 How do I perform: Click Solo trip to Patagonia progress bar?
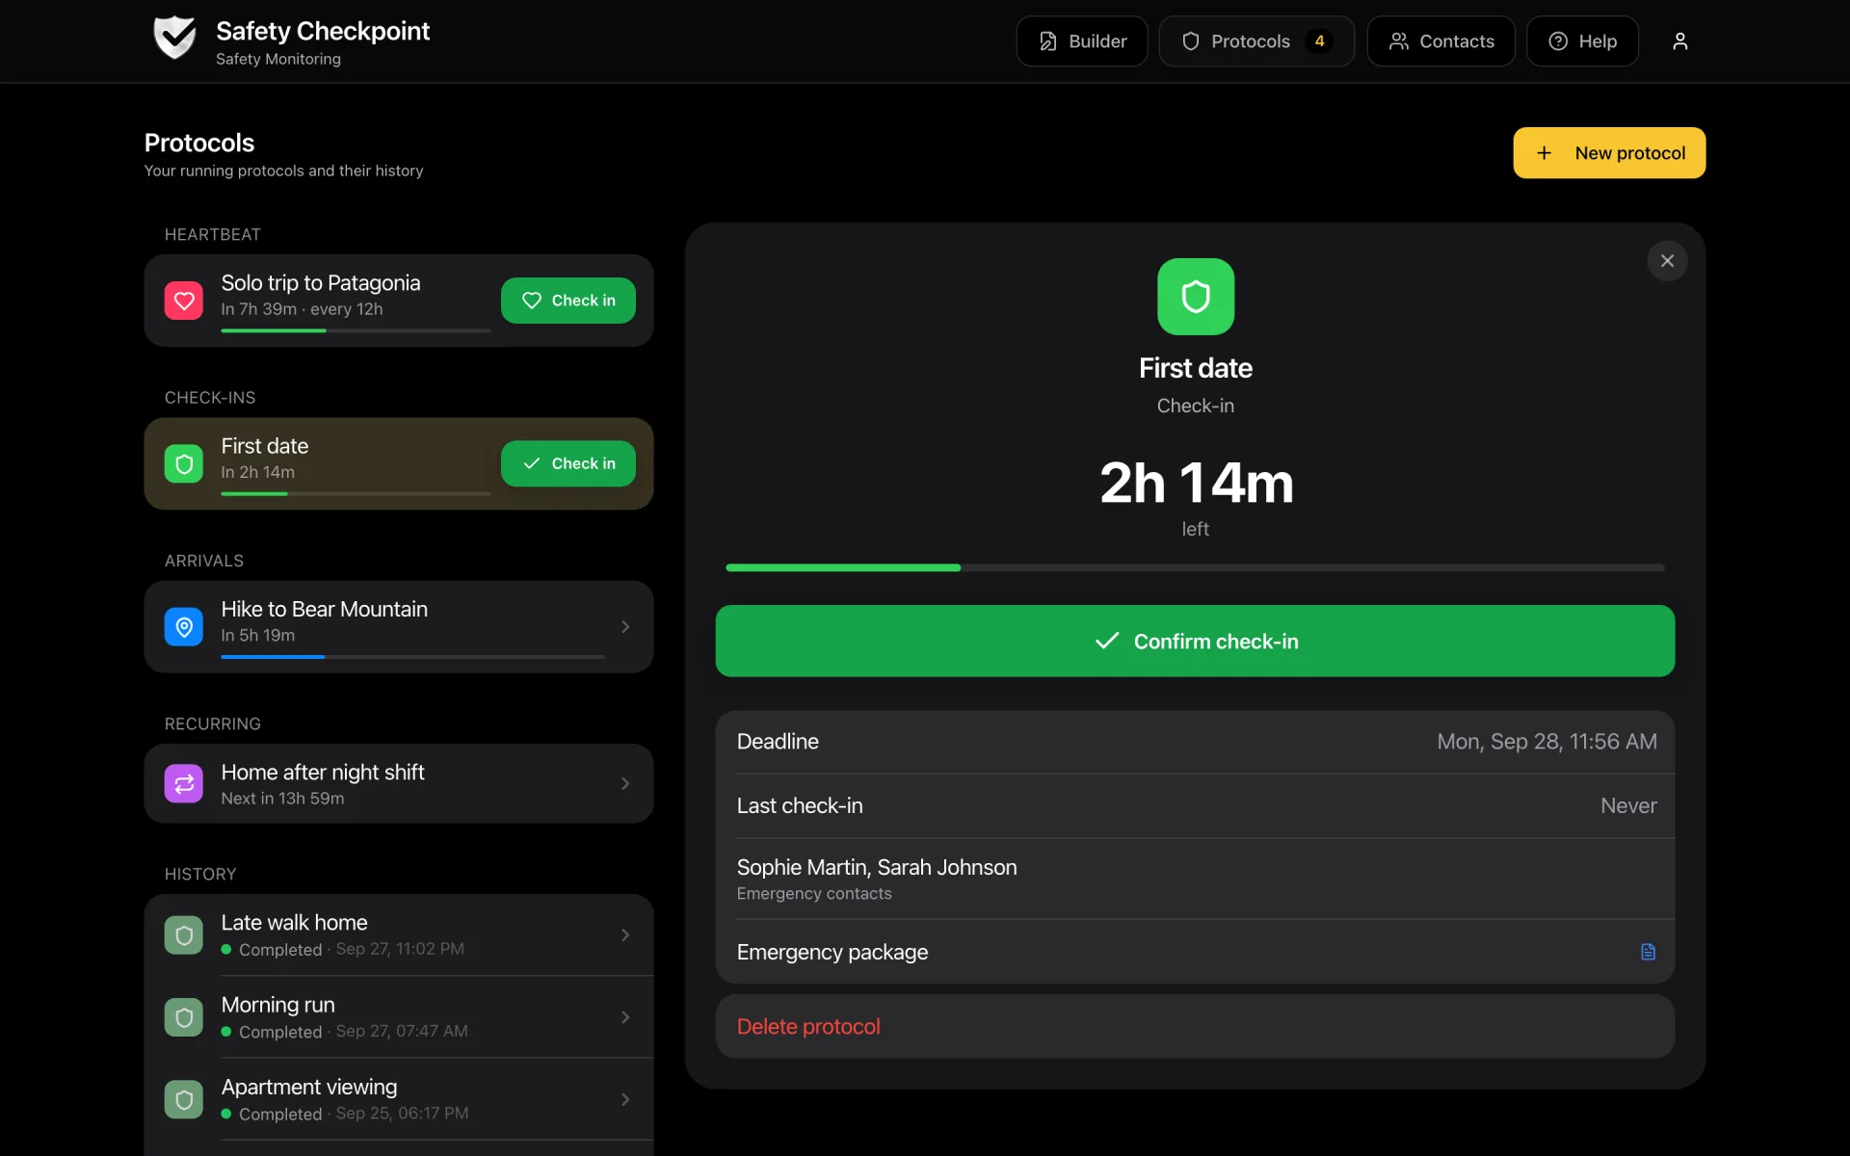pyautogui.click(x=356, y=330)
